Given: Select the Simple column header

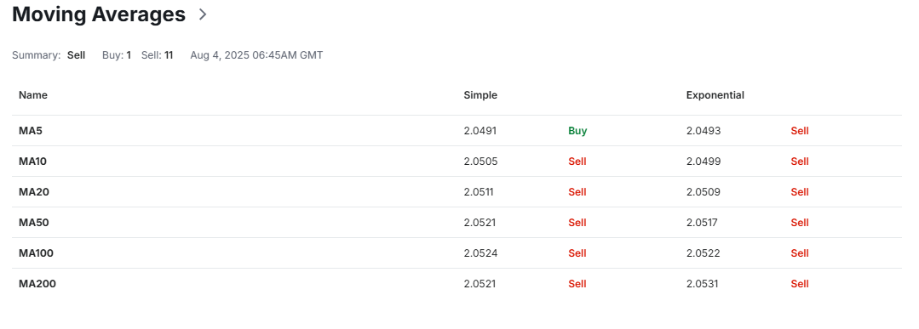Looking at the screenshot, I should (x=480, y=95).
